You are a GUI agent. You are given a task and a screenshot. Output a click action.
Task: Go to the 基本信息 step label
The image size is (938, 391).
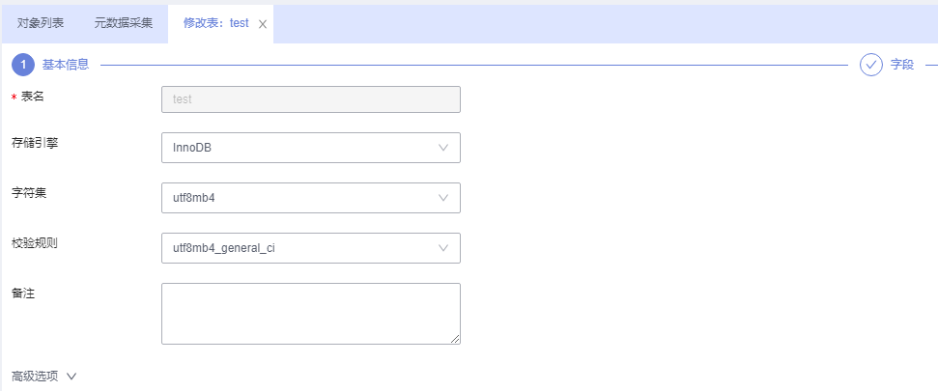click(65, 65)
